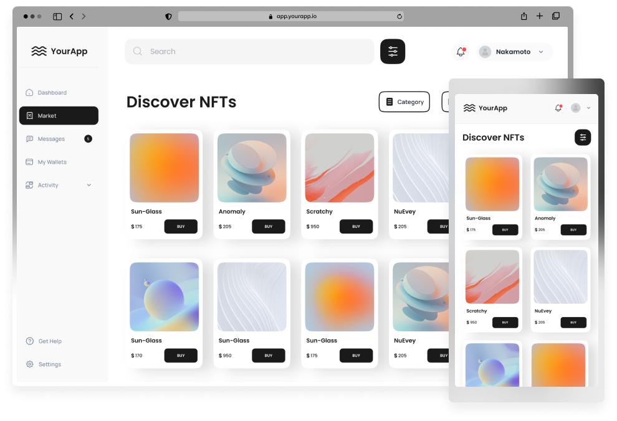Click the privacy shield icon in the browser toolbar
Screen dimensions: 617x421
pyautogui.click(x=168, y=16)
